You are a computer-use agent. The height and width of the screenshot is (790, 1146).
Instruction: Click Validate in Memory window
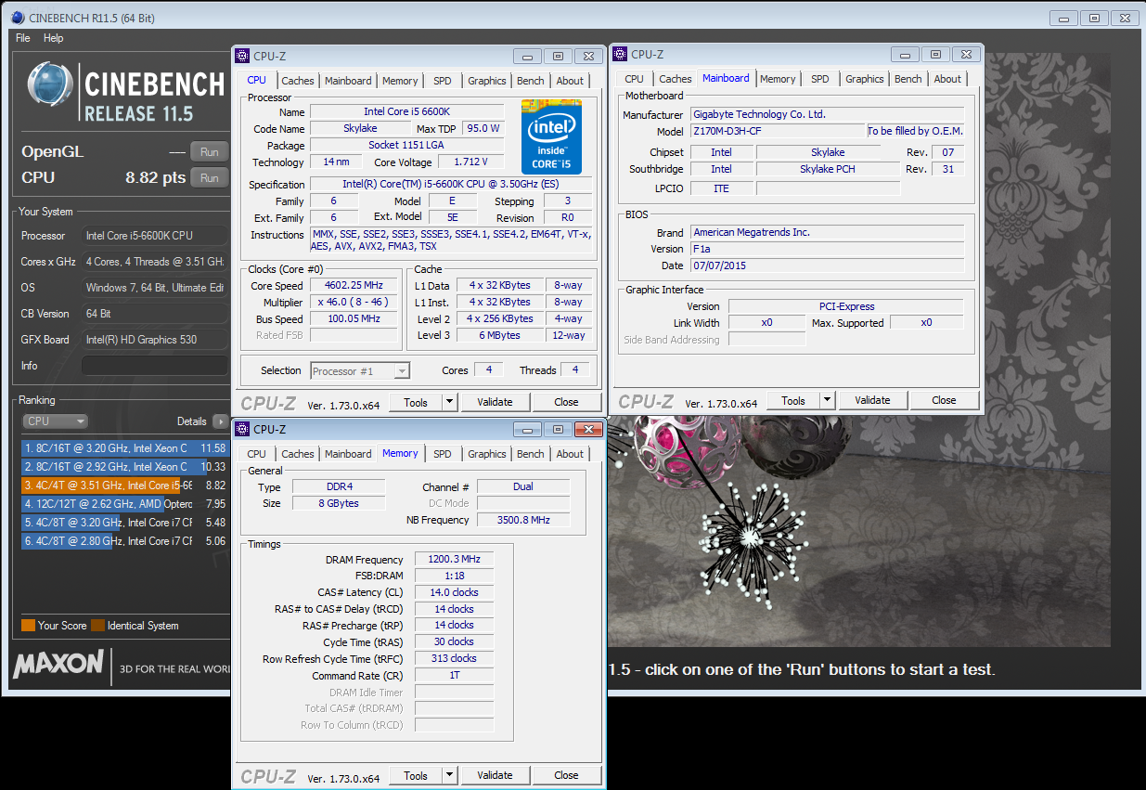pyautogui.click(x=495, y=775)
